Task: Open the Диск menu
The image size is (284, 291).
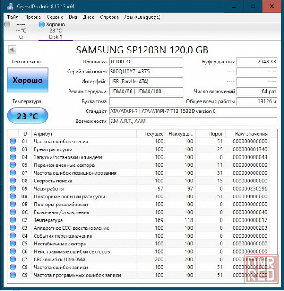Action: coord(88,17)
